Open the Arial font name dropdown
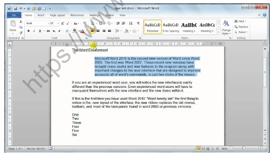The image size is (273, 155). 48,23
